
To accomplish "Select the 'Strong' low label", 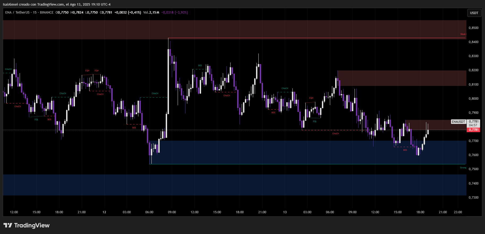I will [x=463, y=168].
